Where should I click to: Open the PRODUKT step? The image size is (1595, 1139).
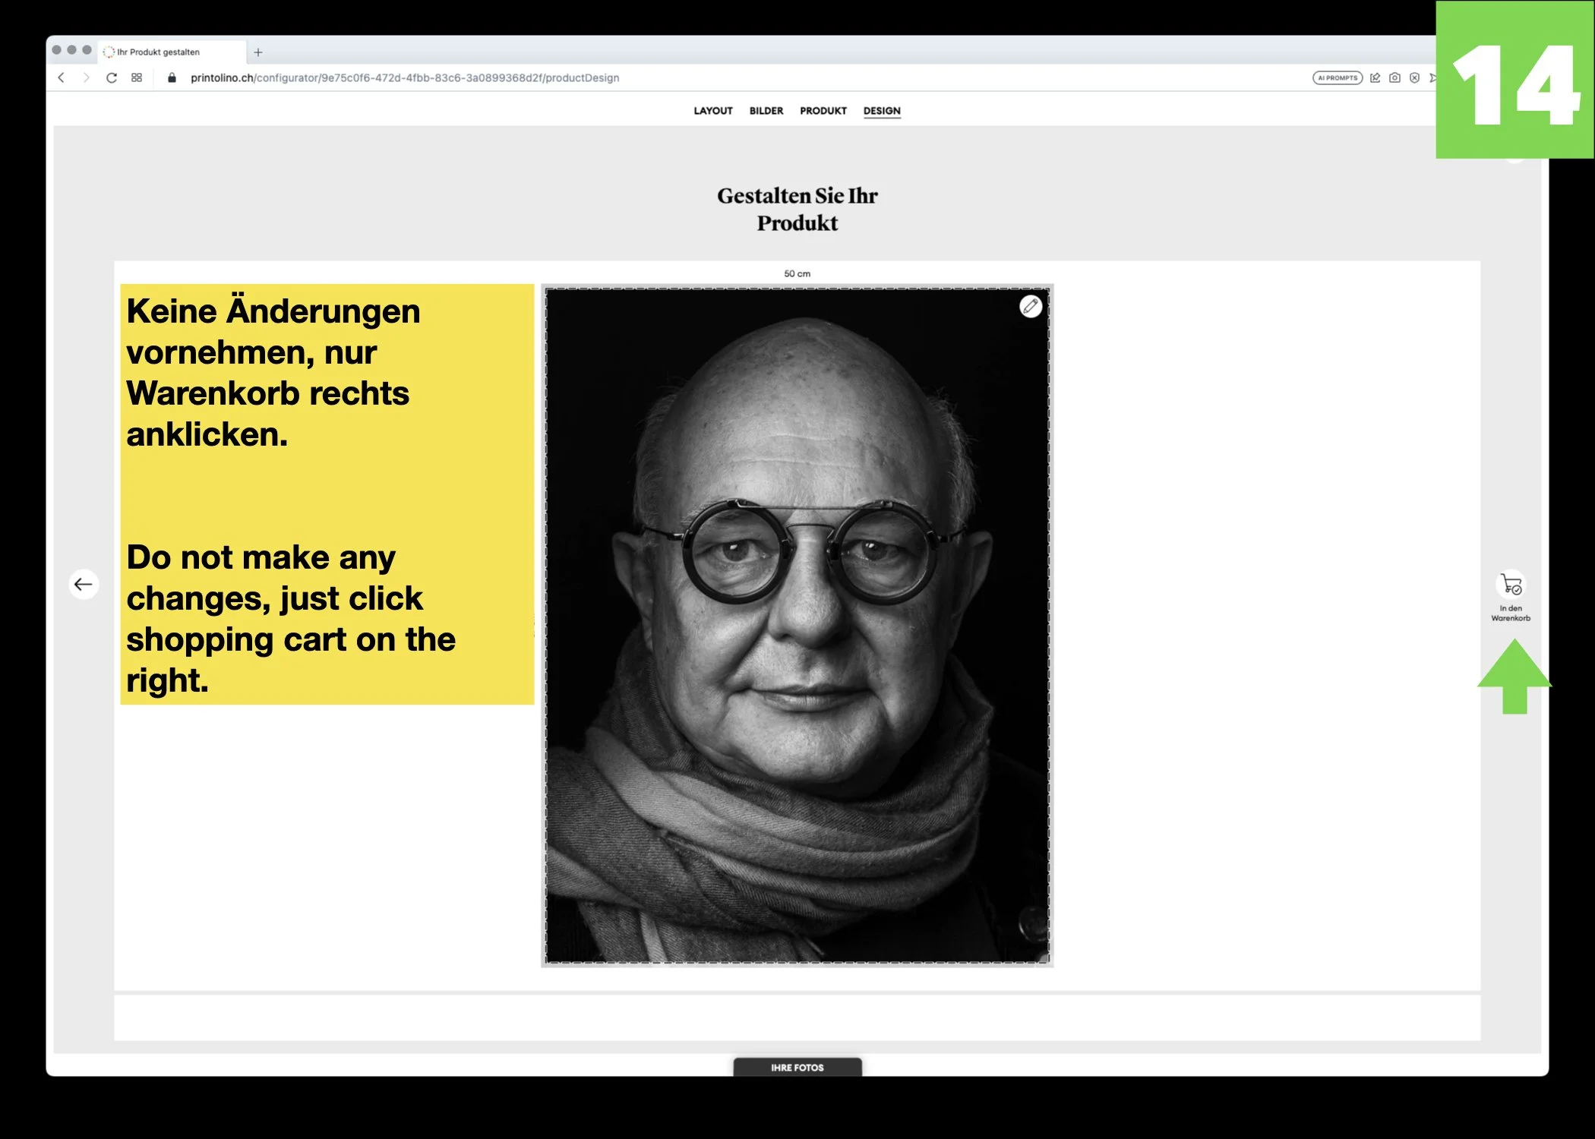coord(823,111)
